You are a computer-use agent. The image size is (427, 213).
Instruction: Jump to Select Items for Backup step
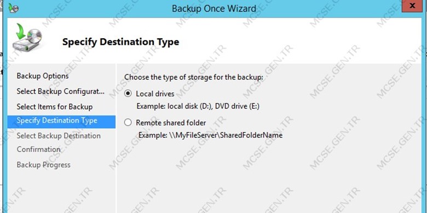click(x=54, y=106)
